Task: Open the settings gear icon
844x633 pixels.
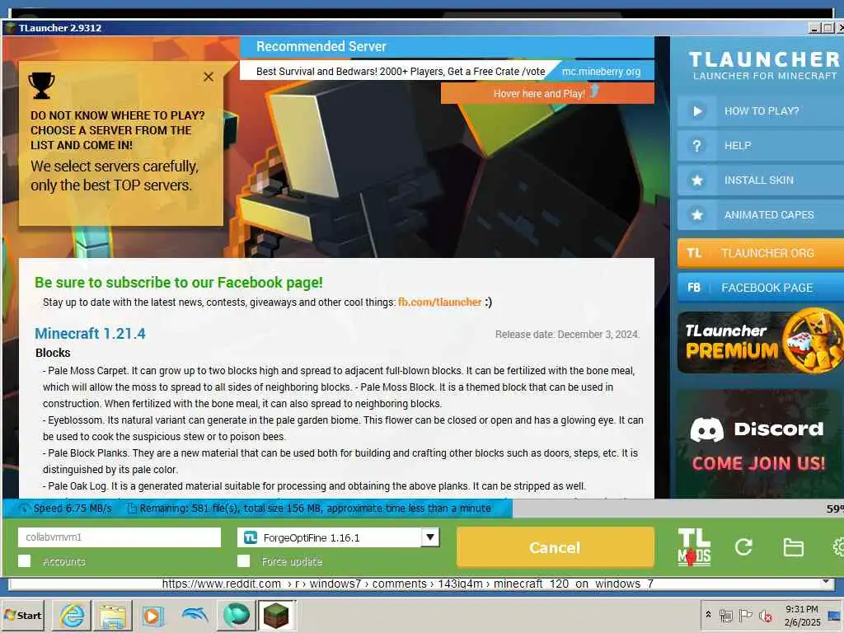Action: pyautogui.click(x=838, y=547)
